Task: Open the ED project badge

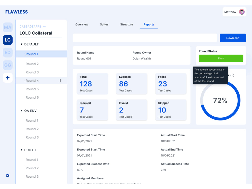Action: 8,53
